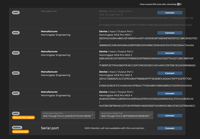Viewport: 200px width, 139px height.
Task: Click MIDI badge in Manual Port row
Action: [16, 113]
